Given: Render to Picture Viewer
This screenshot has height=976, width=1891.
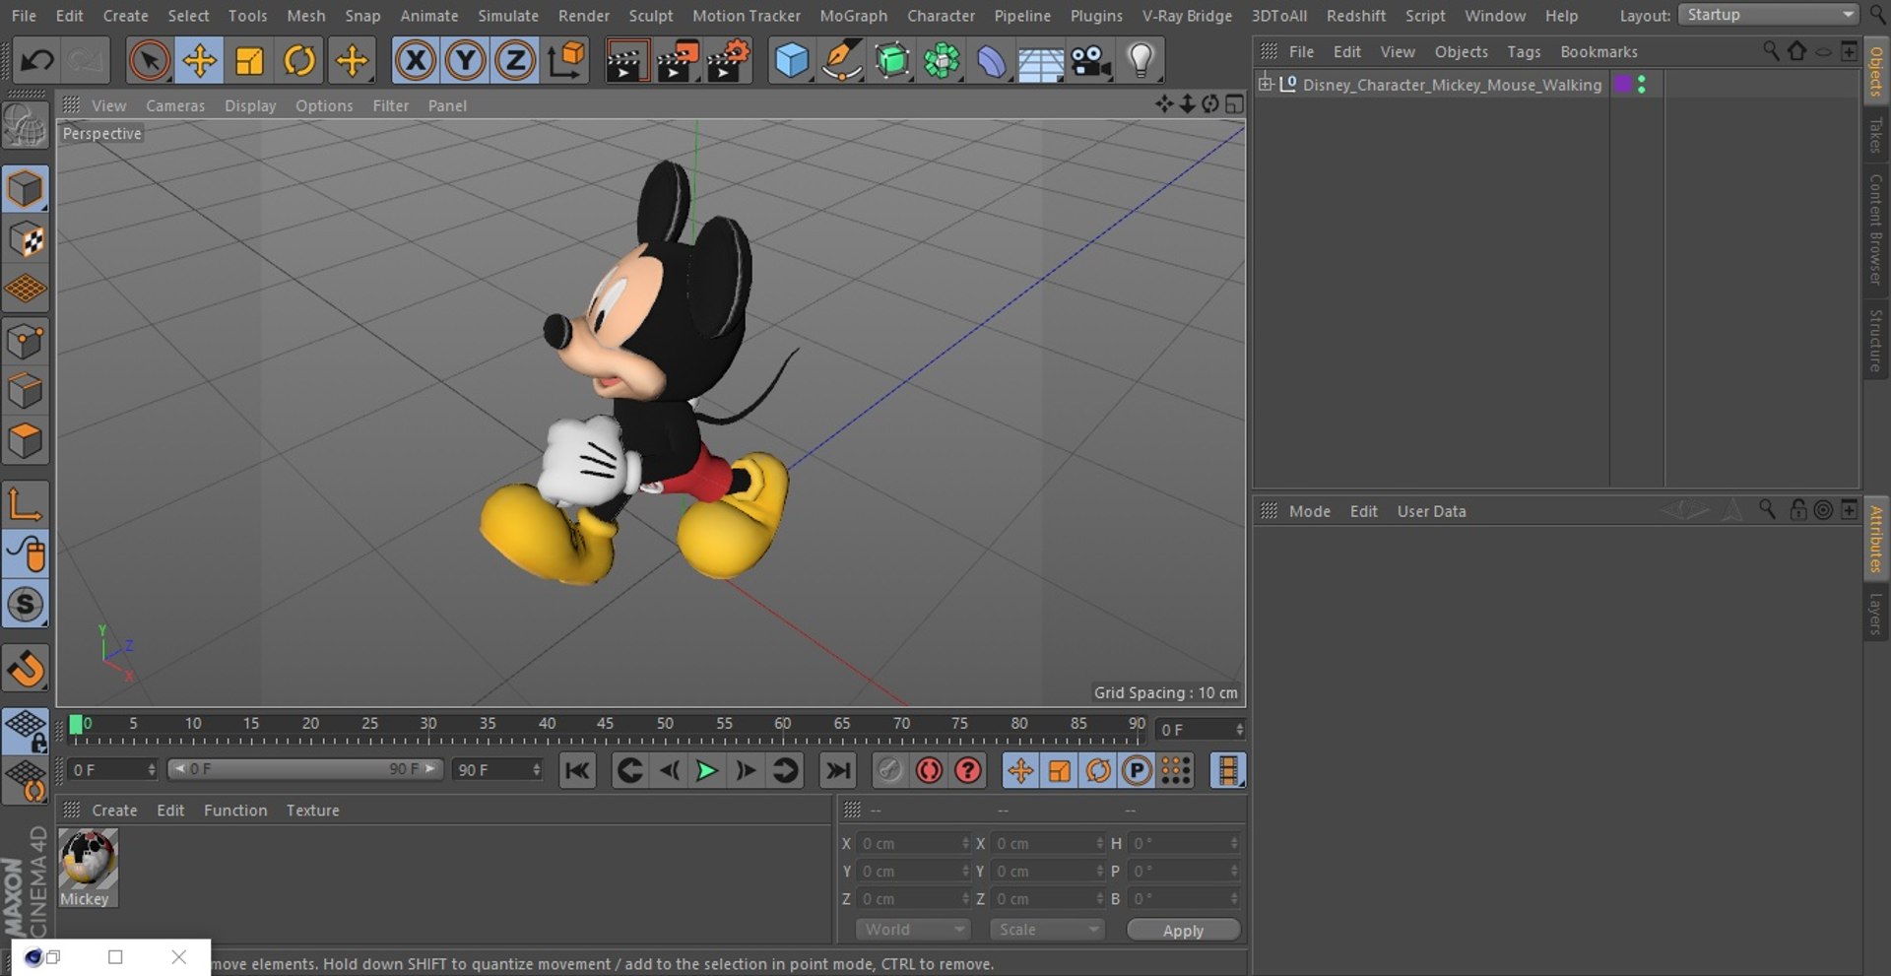Looking at the screenshot, I should (677, 61).
